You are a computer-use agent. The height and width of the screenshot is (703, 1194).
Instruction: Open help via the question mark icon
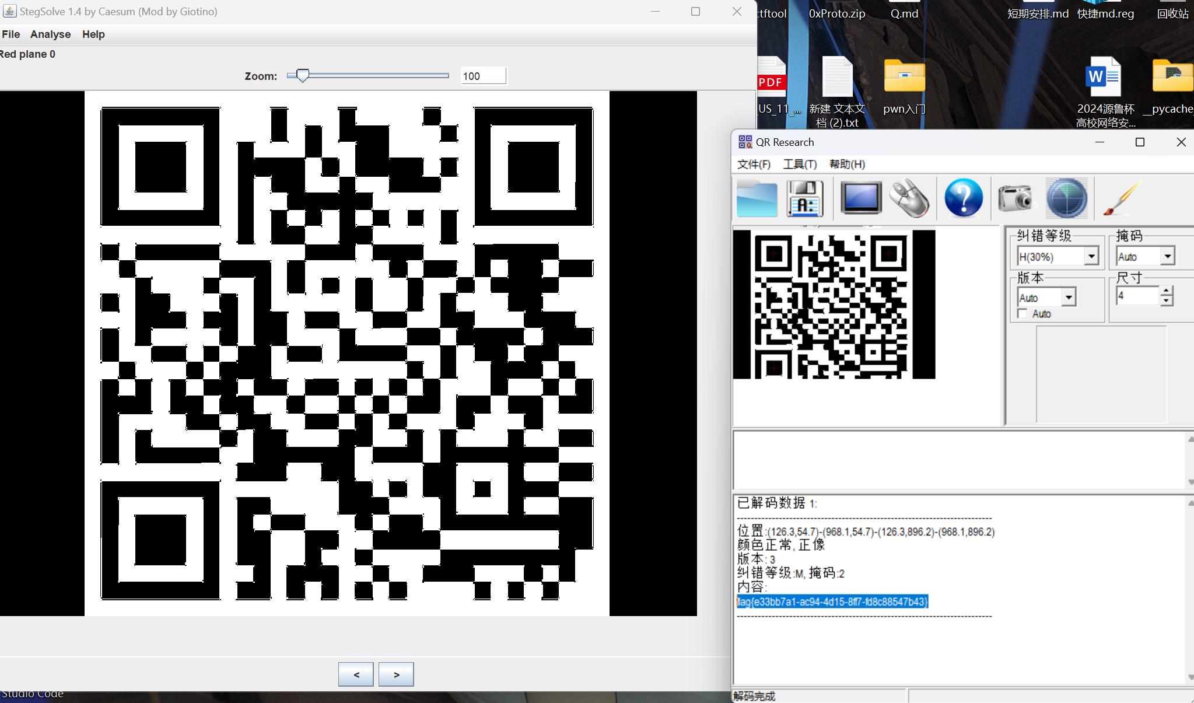click(x=963, y=198)
